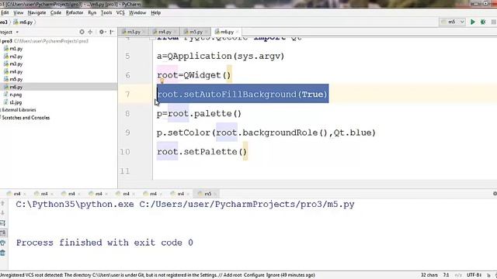497x279 pixels.
Task: Close the m5.py editor tab
Action: [x=206, y=32]
